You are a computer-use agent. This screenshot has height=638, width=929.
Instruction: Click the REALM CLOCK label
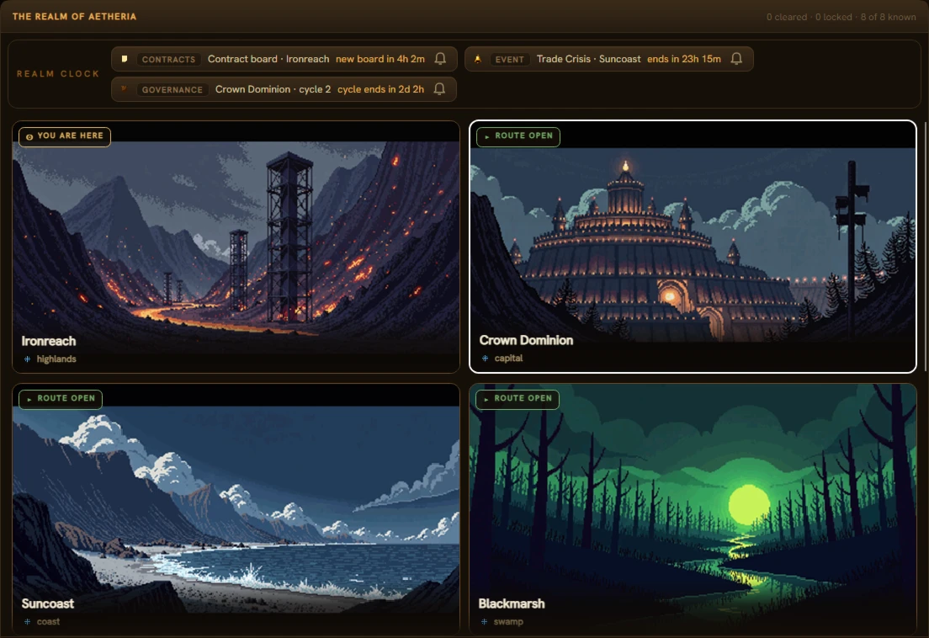[58, 74]
